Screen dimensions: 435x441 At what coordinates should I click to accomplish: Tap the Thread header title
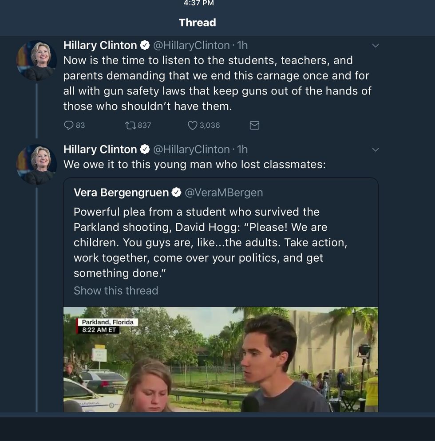(x=198, y=23)
